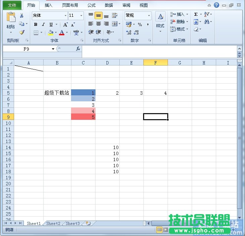Click the Insert Function fx icon
The width and height of the screenshot is (245, 236).
[x=78, y=49]
